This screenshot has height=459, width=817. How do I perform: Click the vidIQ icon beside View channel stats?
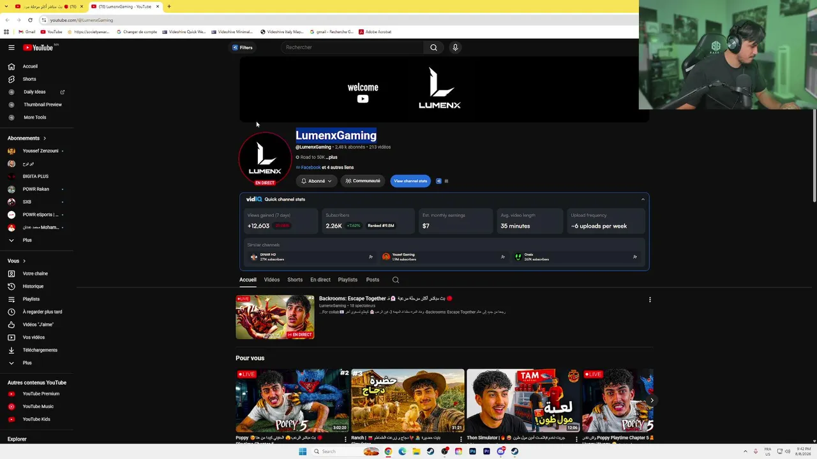438,181
